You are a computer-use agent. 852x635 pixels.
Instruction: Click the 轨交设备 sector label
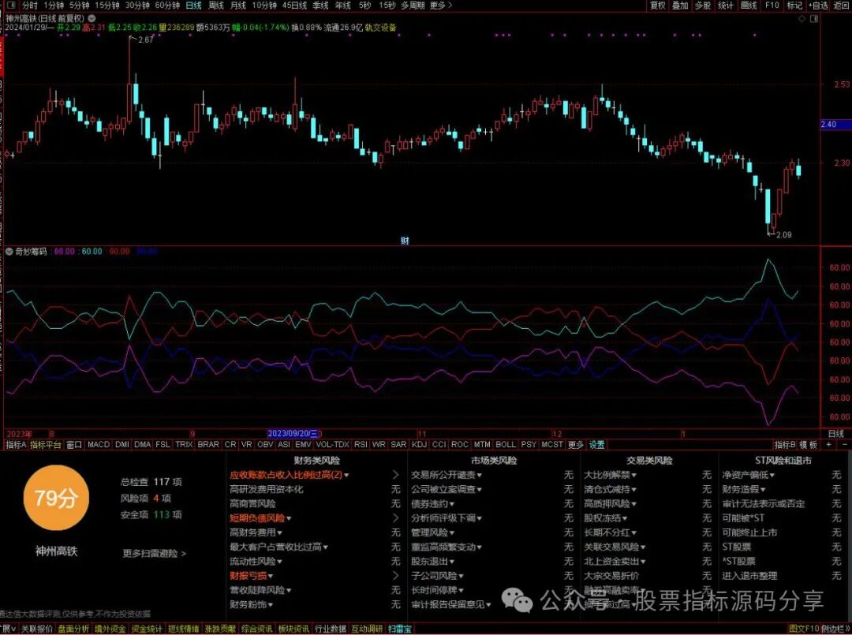[x=381, y=27]
